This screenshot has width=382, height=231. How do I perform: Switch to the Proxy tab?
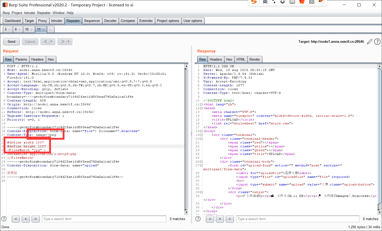tap(43, 21)
